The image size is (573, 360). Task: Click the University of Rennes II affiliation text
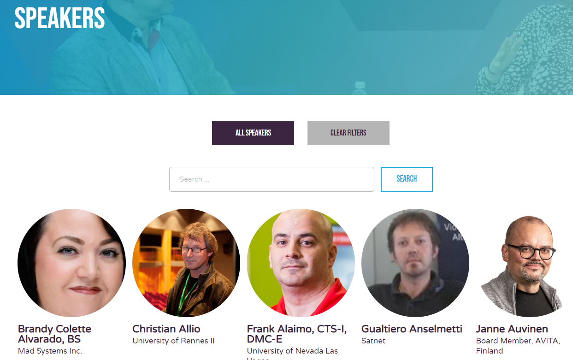coord(173,341)
